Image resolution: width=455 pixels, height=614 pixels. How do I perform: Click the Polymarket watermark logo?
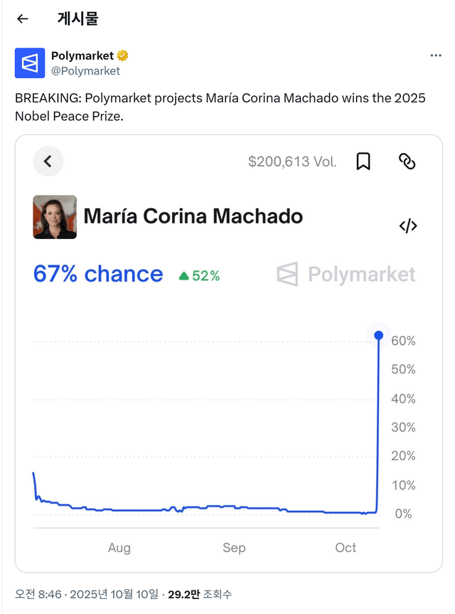coord(346,274)
